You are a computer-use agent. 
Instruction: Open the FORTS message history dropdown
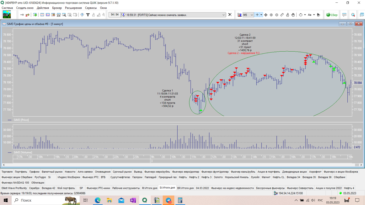click(x=224, y=15)
